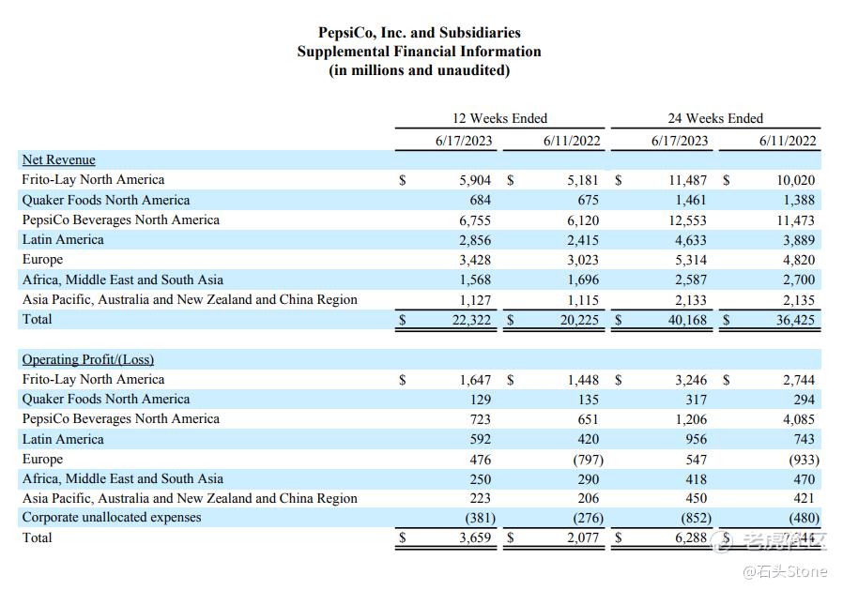Select PepsiCo Beverages revenue value 12,553
This screenshot has height=590, width=843.
tap(687, 220)
